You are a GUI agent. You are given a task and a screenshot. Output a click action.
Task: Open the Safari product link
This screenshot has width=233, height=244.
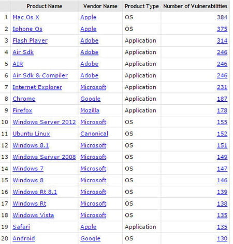(x=21, y=227)
